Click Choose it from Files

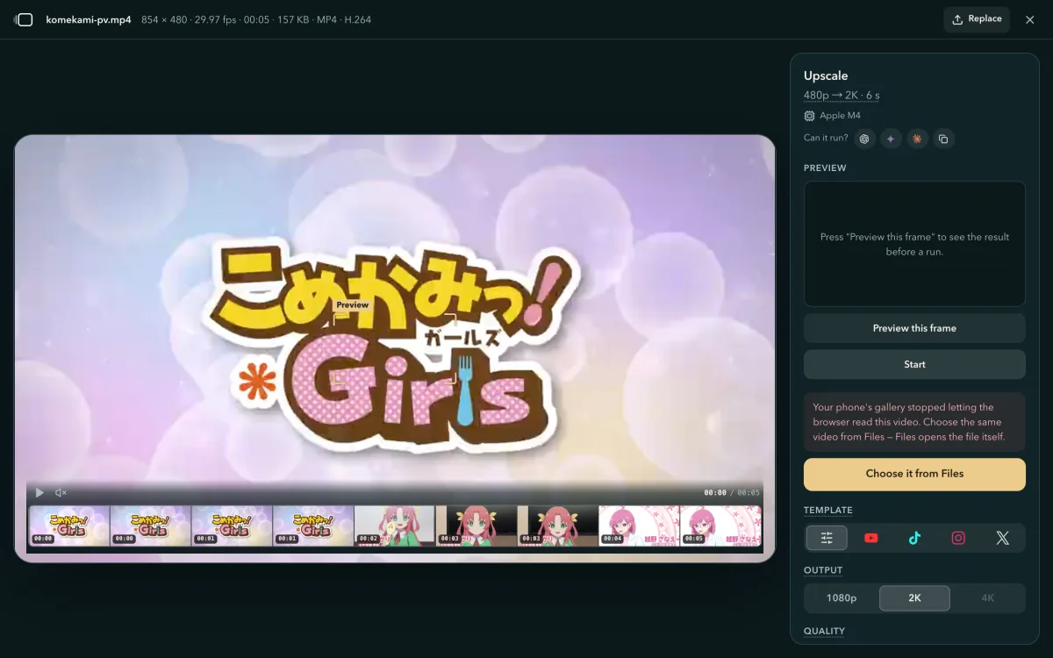(x=914, y=474)
